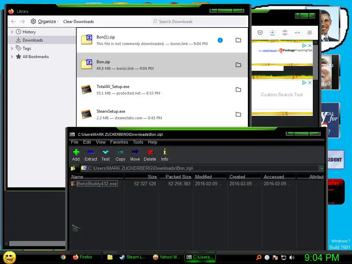Switch to Yahoo! Messenger taskbar button

166,257
